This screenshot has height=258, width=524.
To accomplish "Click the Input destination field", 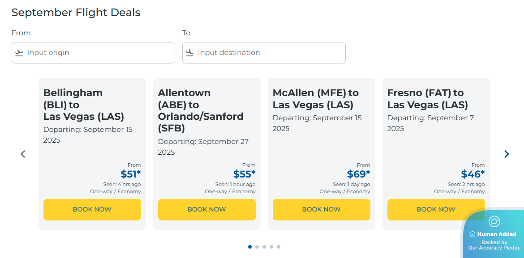I will 264,52.
